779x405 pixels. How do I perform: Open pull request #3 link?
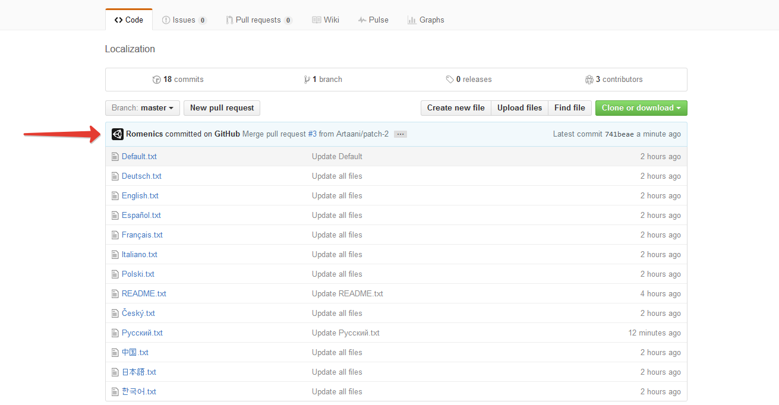[x=312, y=134]
